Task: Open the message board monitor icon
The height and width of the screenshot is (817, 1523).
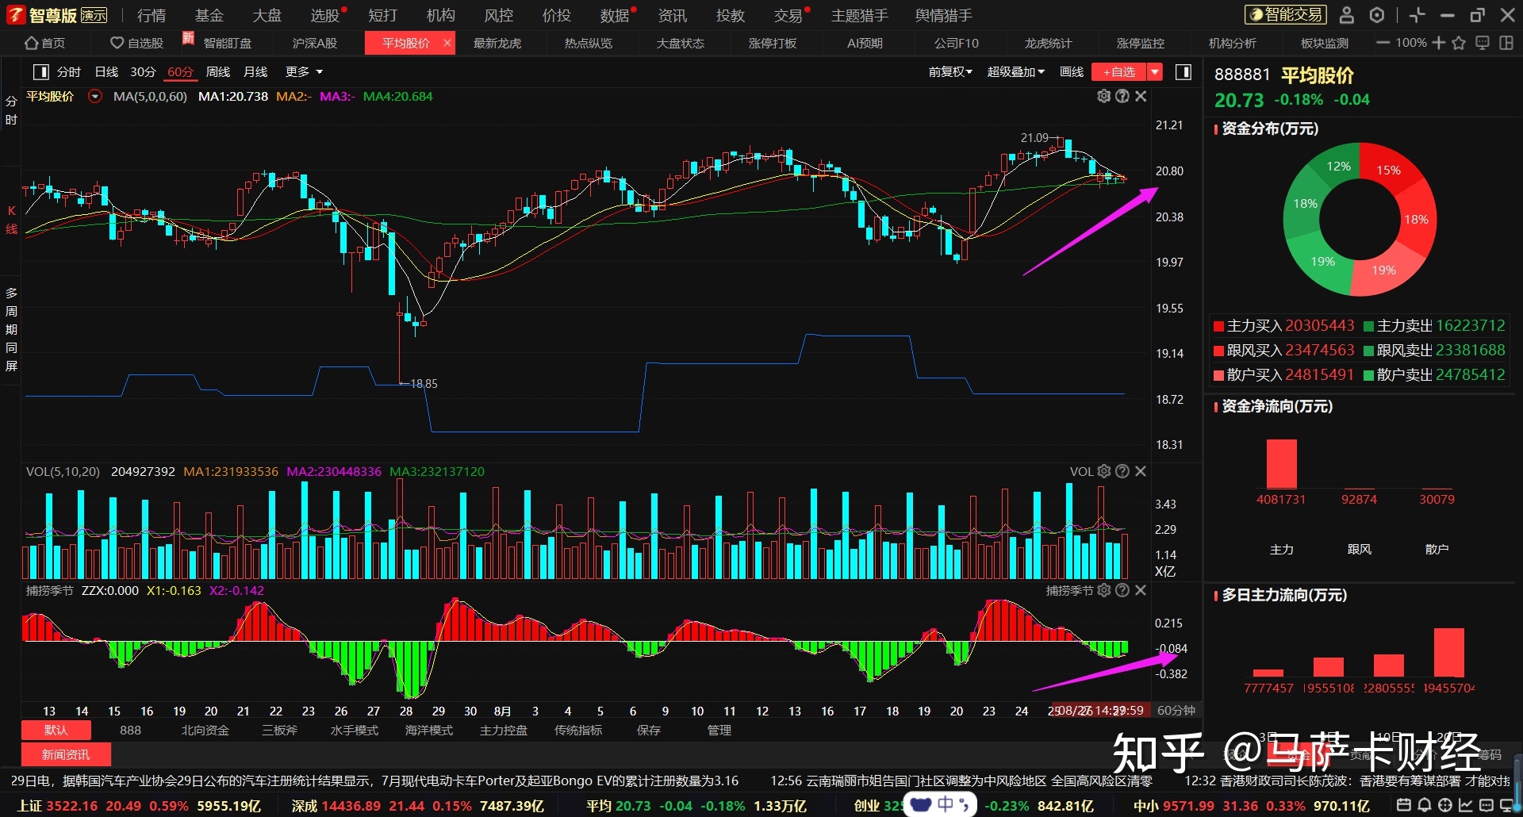Action: 1482,43
